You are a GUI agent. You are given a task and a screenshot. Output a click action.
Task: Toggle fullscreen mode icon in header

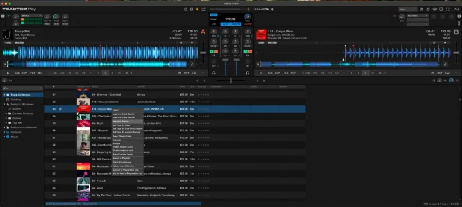(448, 9)
